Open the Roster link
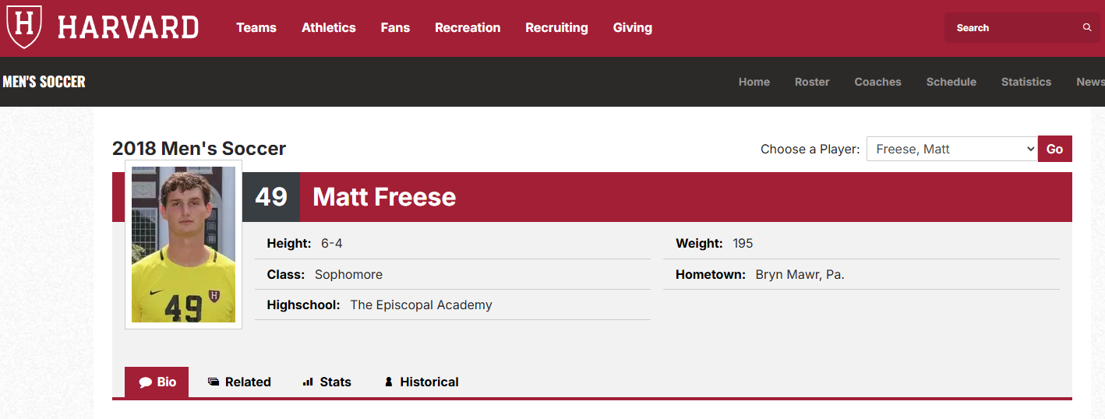The height and width of the screenshot is (419, 1105). tap(812, 82)
